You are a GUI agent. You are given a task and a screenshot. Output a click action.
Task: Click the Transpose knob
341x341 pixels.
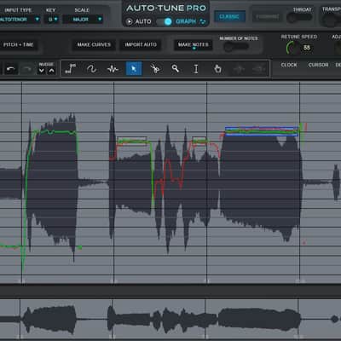tap(331, 20)
